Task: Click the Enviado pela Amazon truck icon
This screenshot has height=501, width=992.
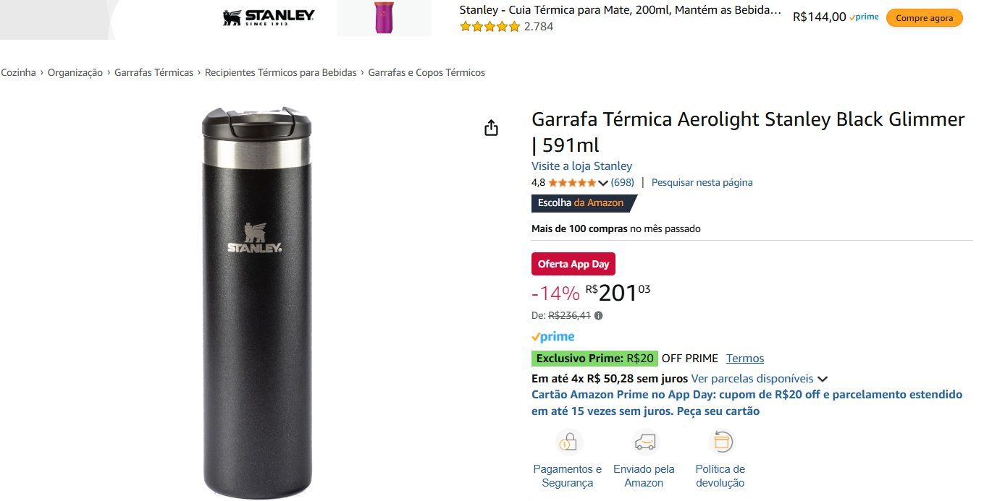Action: pyautogui.click(x=644, y=442)
